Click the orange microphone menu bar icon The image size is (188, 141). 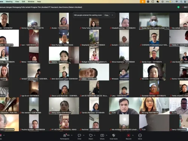pos(143,2)
